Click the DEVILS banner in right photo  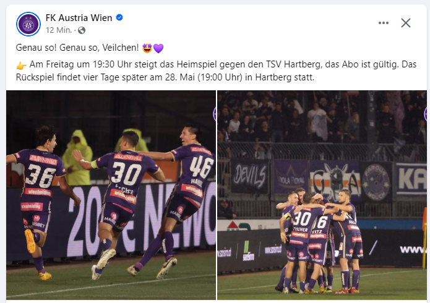point(249,177)
